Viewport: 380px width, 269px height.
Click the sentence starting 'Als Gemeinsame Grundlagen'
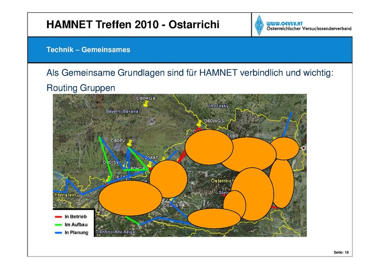pyautogui.click(x=190, y=73)
